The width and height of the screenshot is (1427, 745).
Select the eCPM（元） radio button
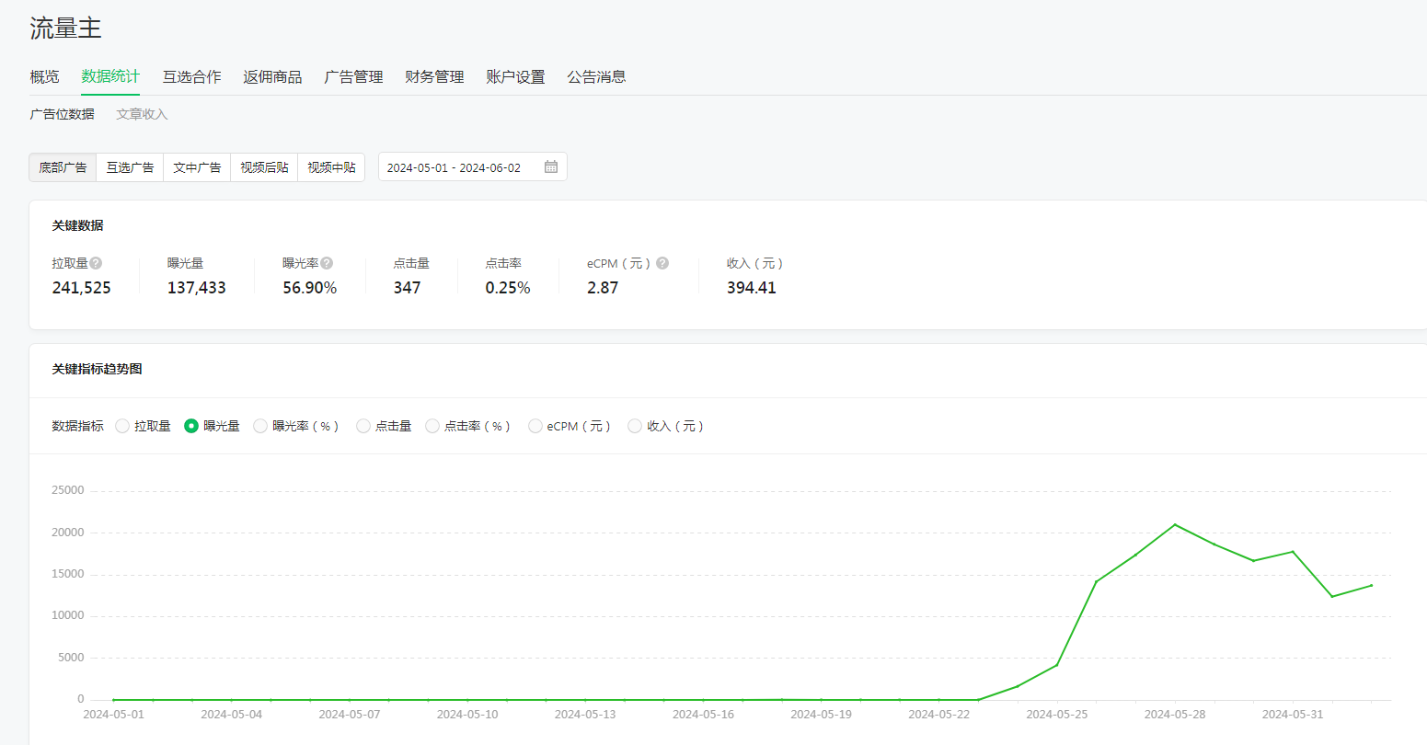pyautogui.click(x=535, y=426)
